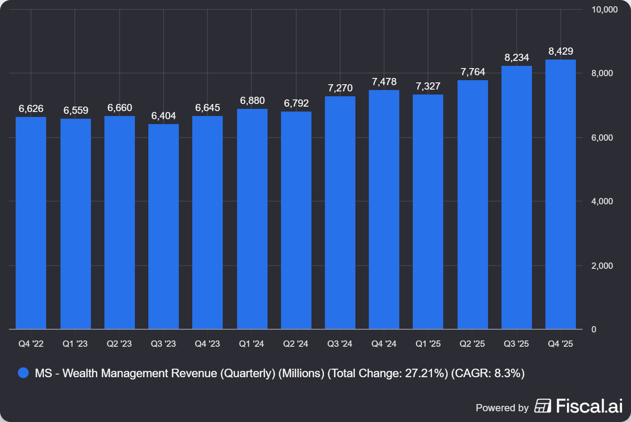Select the Q3 '24 bar
This screenshot has height=422, width=631.
(340, 213)
